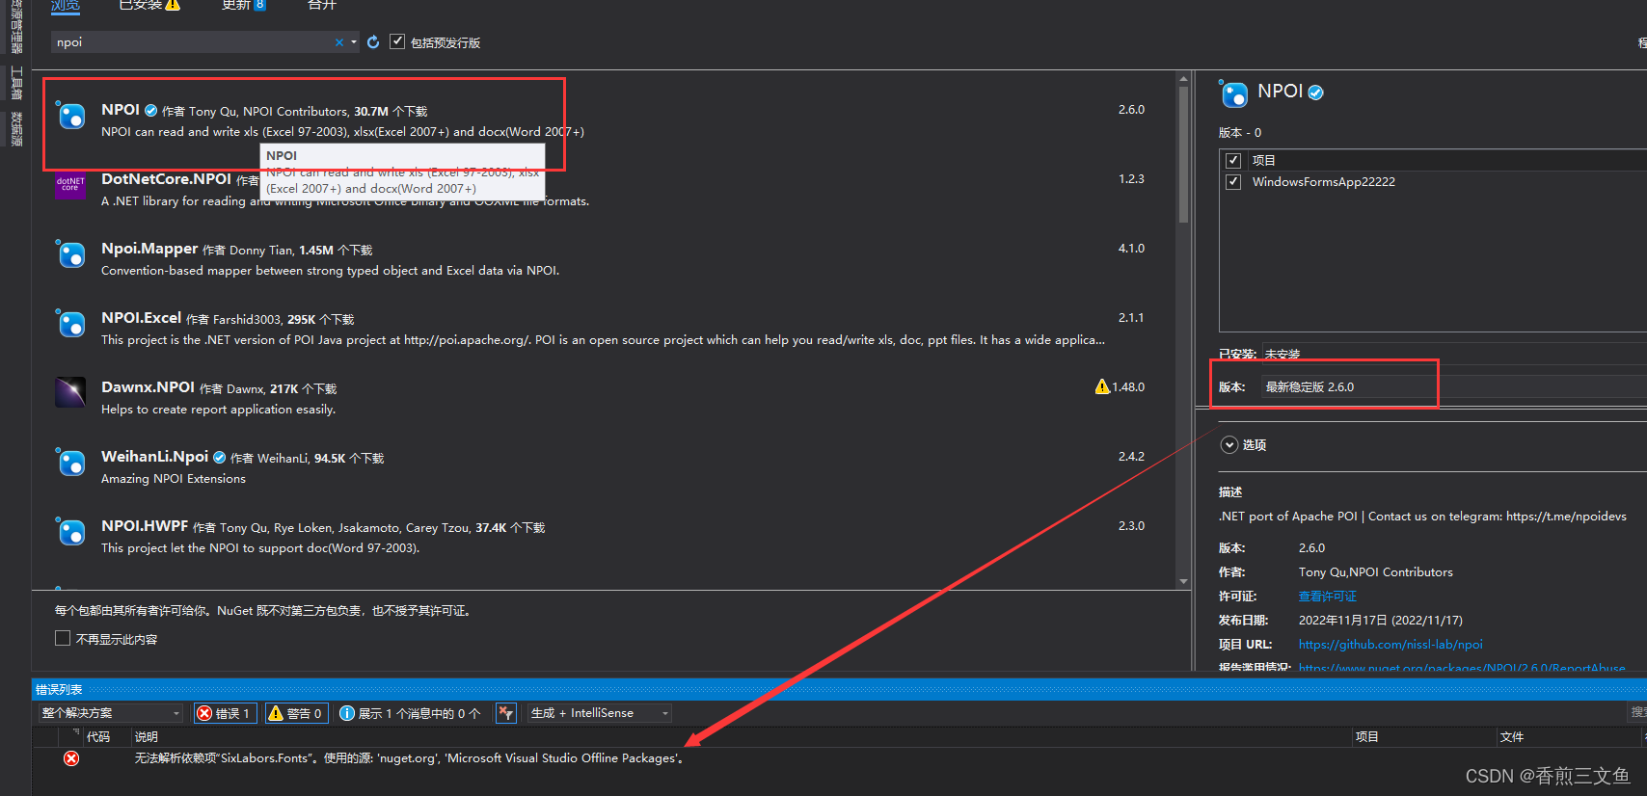Image resolution: width=1647 pixels, height=796 pixels.
Task: Click the red error icon in error row
Action: 71,758
